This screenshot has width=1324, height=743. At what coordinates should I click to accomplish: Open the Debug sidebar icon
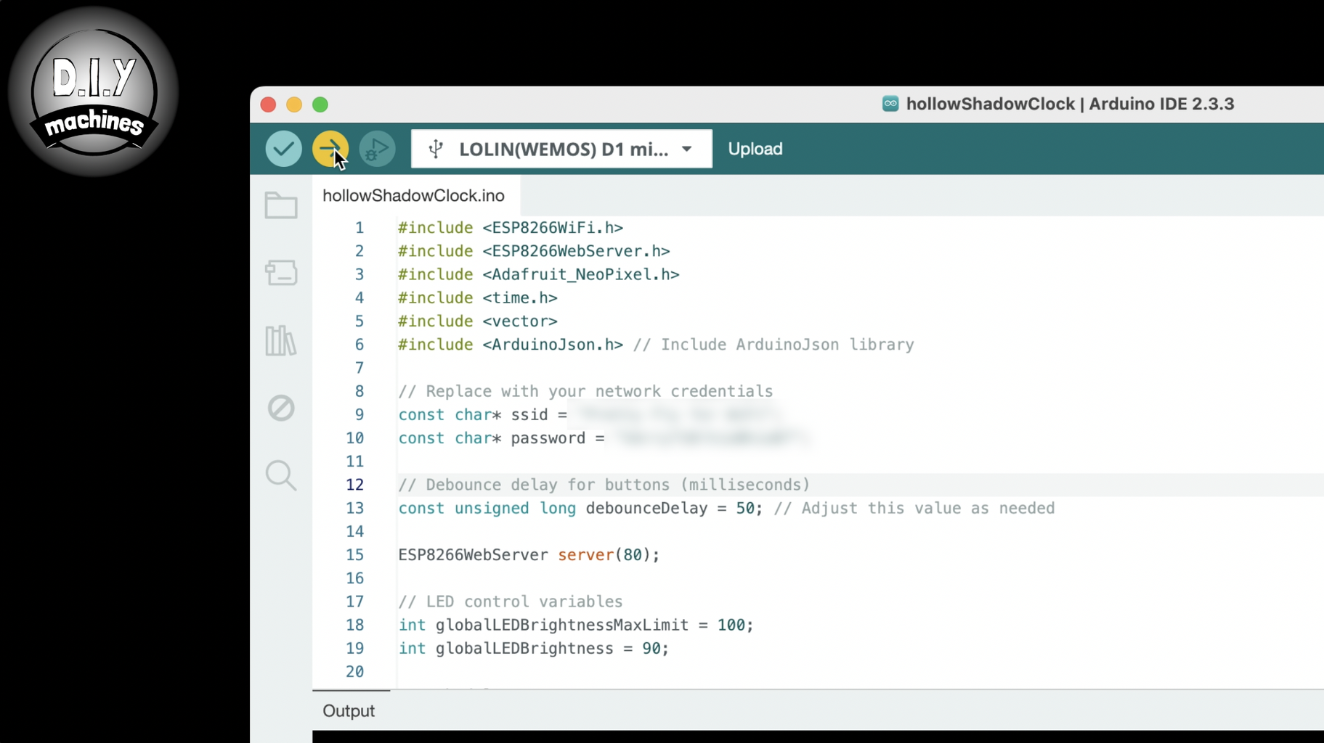[x=281, y=408]
